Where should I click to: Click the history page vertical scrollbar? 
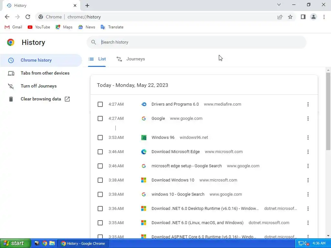pos(328,111)
